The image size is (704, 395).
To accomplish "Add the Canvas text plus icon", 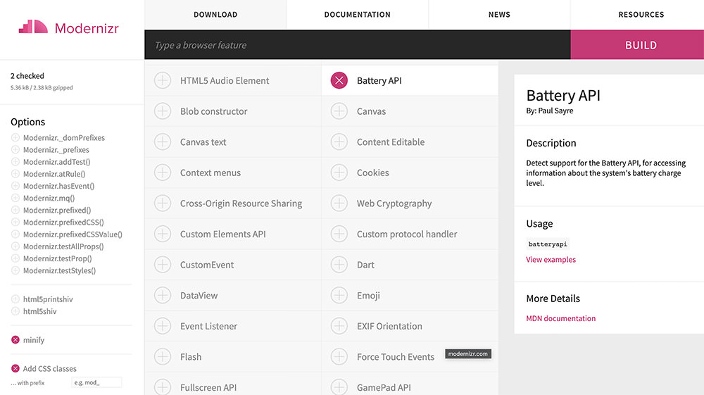I will coord(163,142).
